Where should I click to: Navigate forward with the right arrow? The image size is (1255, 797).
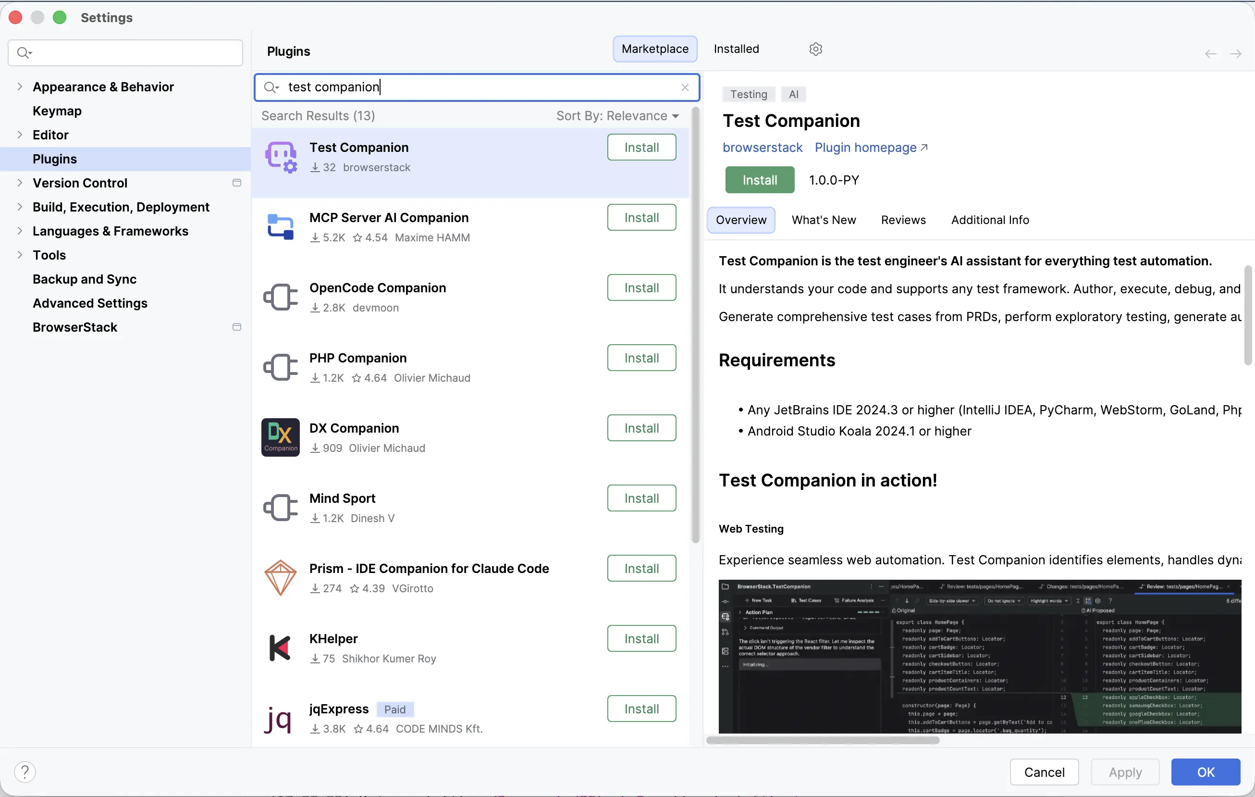tap(1235, 54)
